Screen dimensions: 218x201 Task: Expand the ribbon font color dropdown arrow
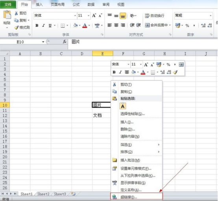coord(89,26)
